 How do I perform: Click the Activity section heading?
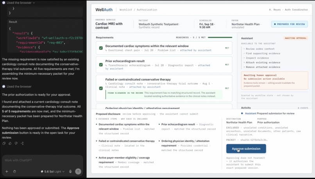coord(246,108)
